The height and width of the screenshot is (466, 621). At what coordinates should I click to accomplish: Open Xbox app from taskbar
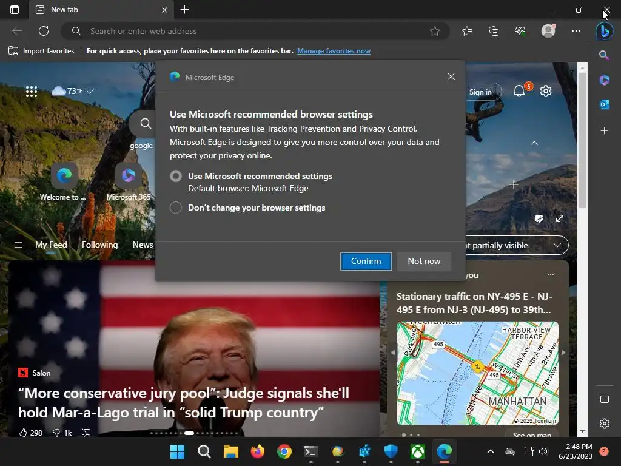pos(417,451)
